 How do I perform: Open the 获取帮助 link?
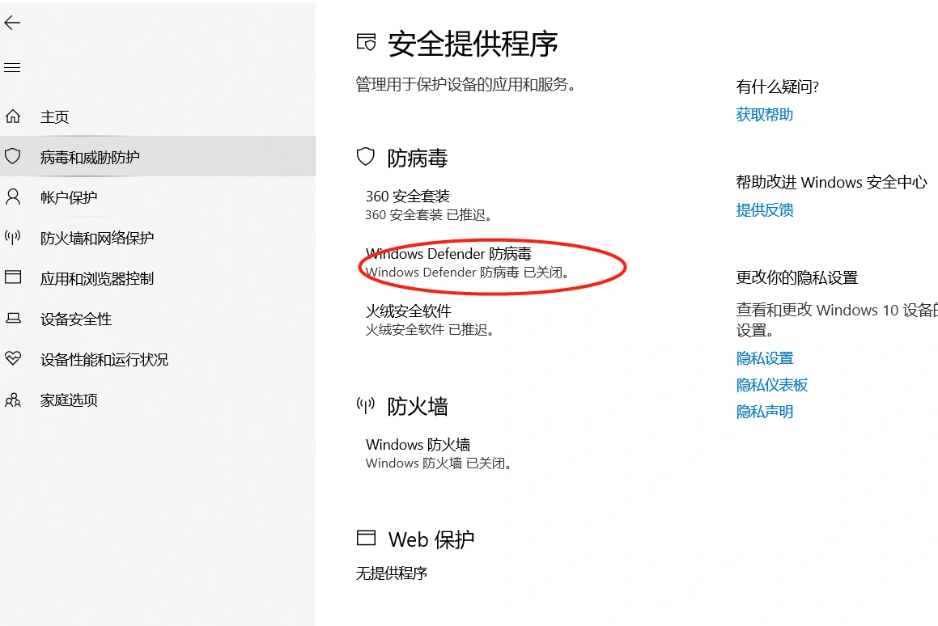coord(764,114)
